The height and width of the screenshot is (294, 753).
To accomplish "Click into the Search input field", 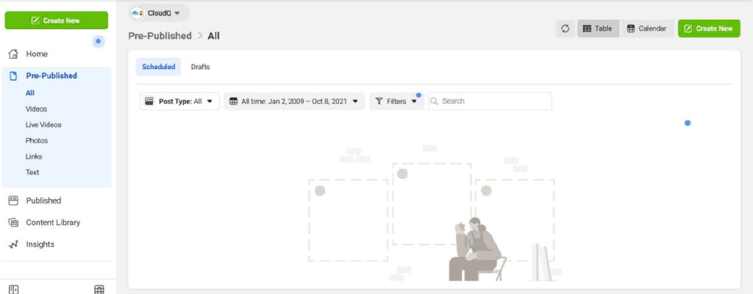I will (494, 101).
